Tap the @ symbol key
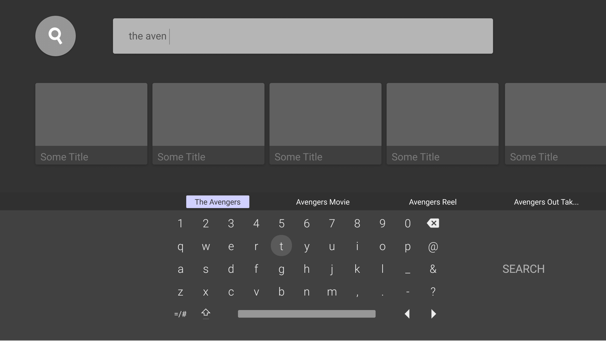 click(x=433, y=247)
